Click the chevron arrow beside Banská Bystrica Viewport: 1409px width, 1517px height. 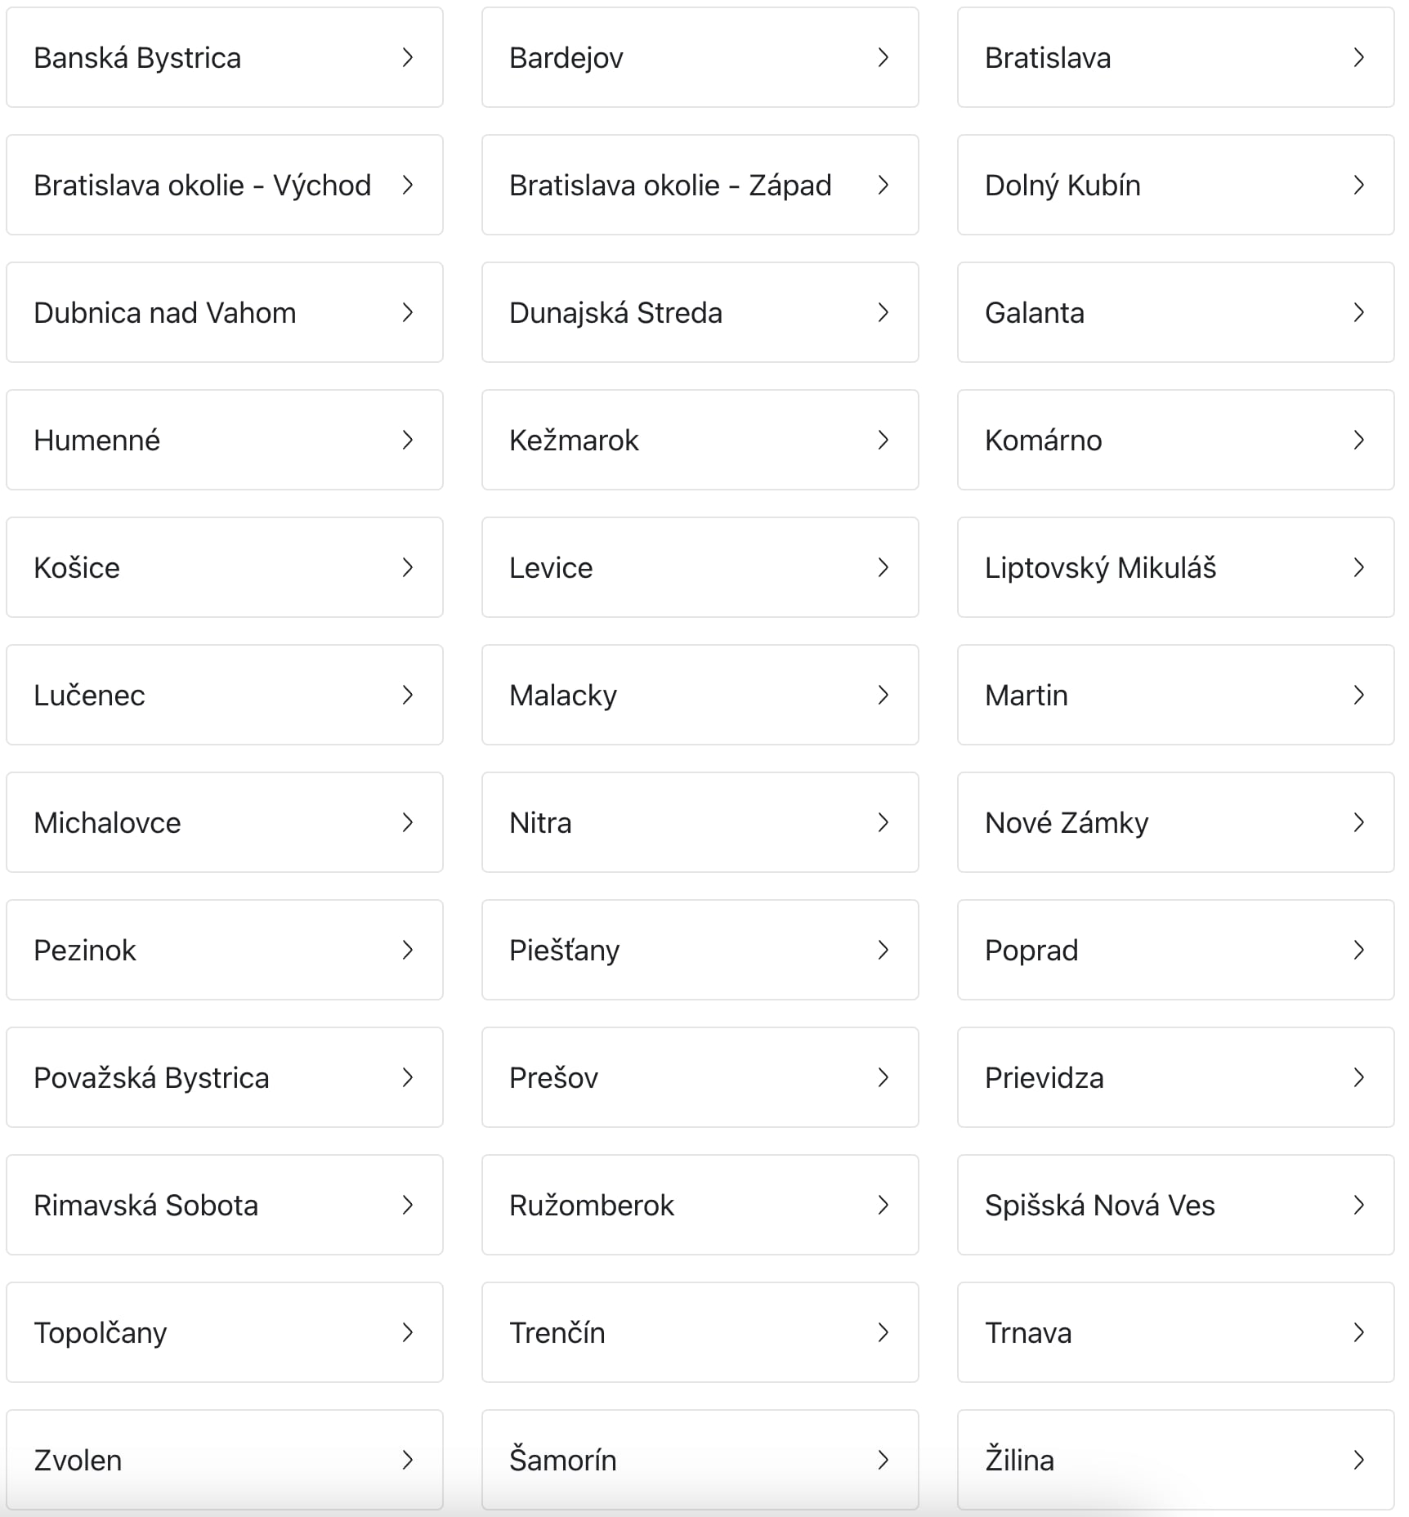(407, 57)
